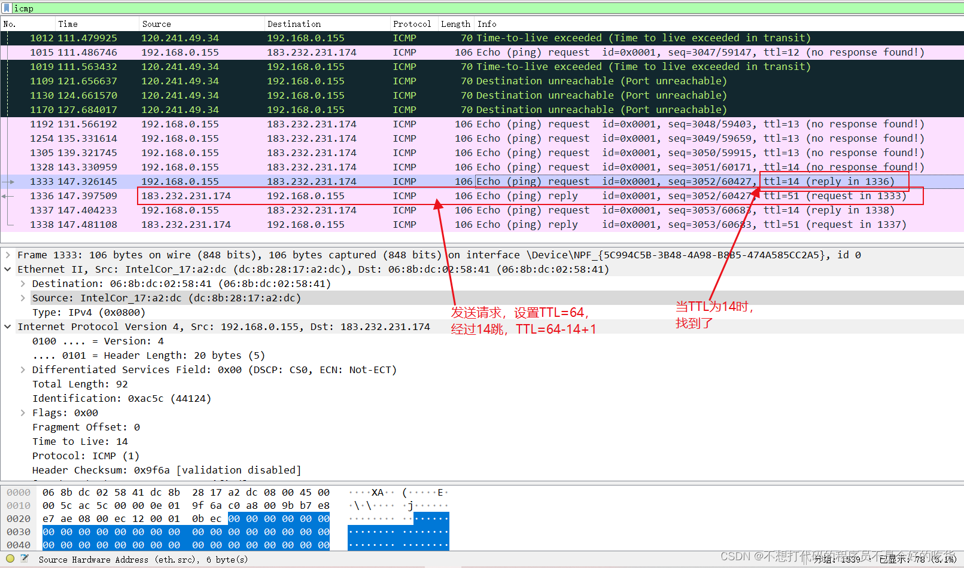This screenshot has width=964, height=568.
Task: Sort by the Source column header
Action: click(201, 24)
